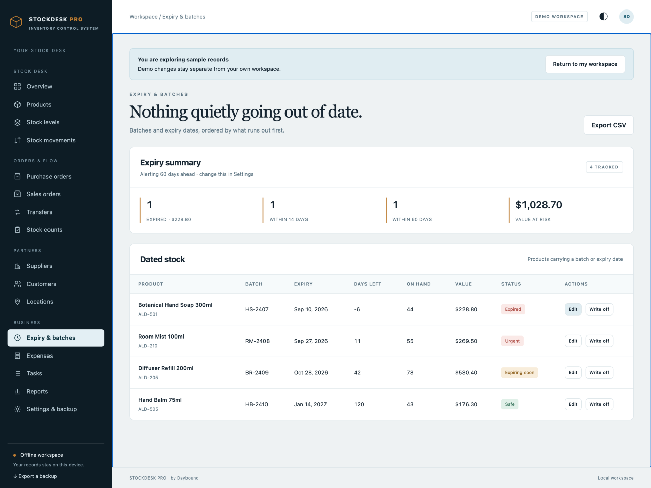The width and height of the screenshot is (651, 488).
Task: Write off Hand Balm 75ml
Action: tap(599, 404)
